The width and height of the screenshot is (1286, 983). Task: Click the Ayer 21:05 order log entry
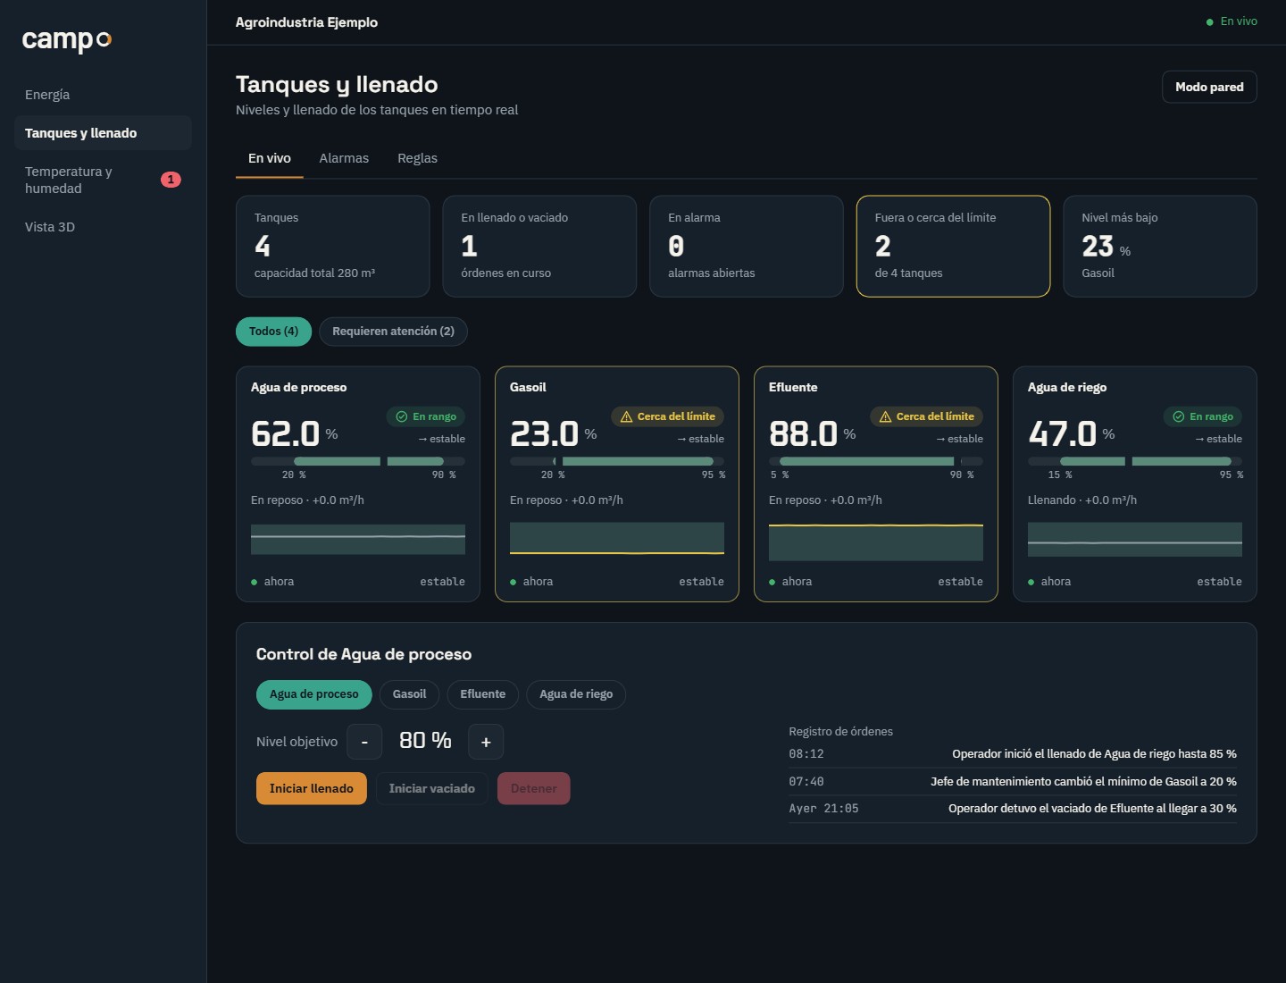[x=1013, y=809]
